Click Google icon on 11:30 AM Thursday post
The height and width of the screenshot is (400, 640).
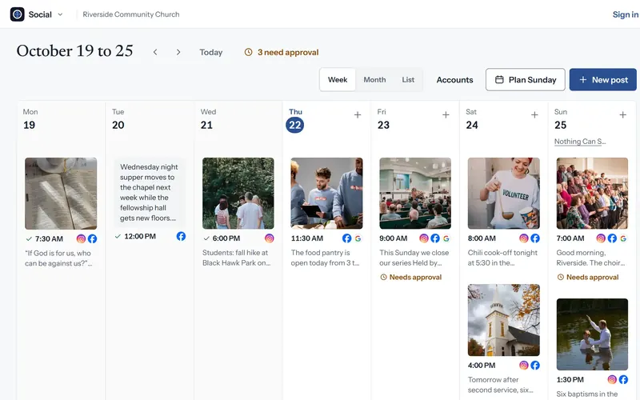[x=358, y=238]
